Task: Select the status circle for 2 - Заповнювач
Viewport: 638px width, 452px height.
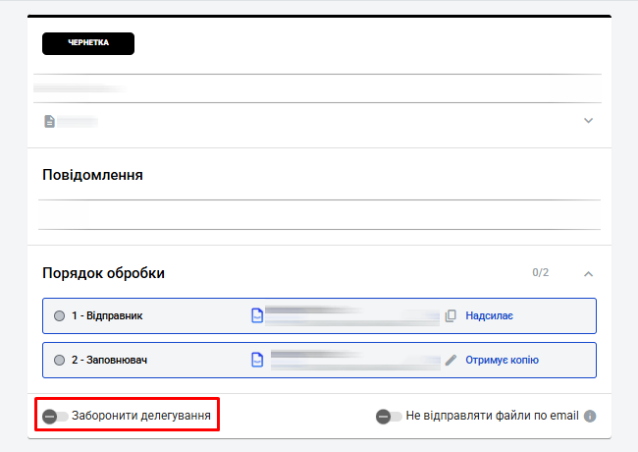Action: (60, 360)
